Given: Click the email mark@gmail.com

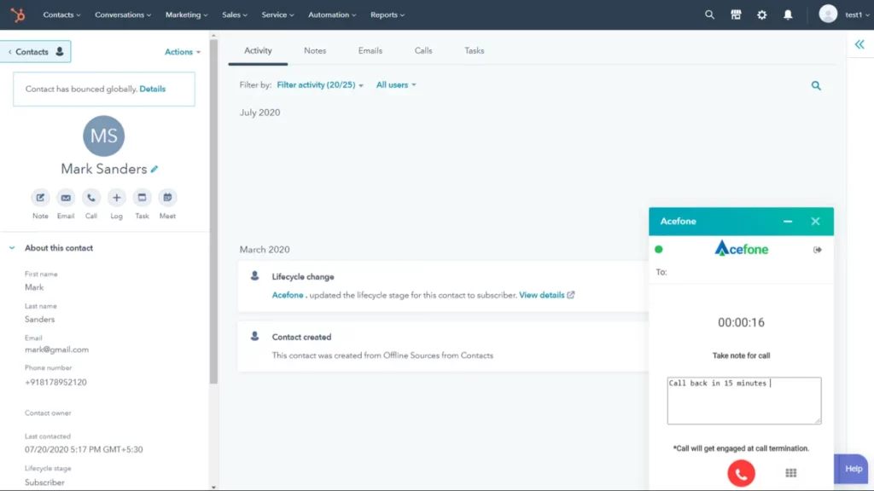Looking at the screenshot, I should pyautogui.click(x=56, y=349).
